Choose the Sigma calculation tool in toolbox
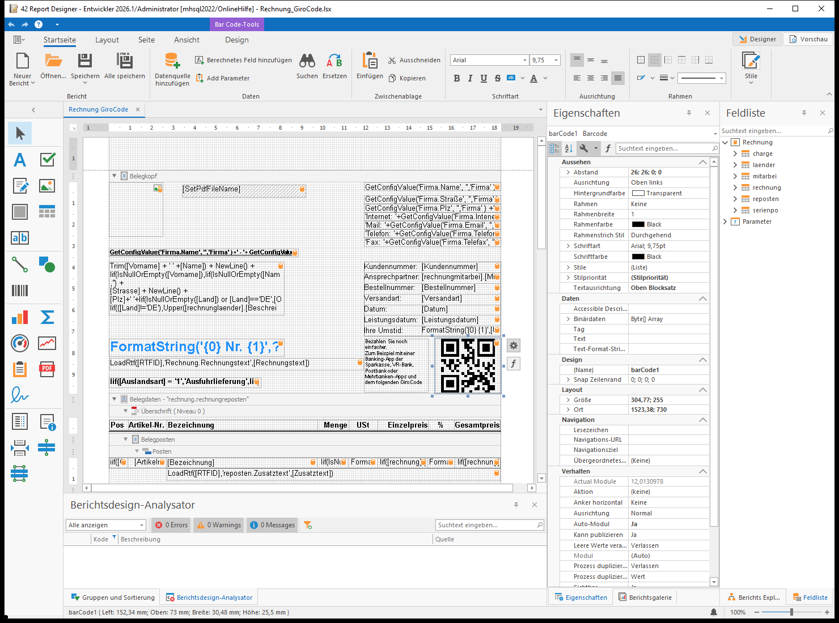This screenshot has height=623, width=839. point(47,317)
